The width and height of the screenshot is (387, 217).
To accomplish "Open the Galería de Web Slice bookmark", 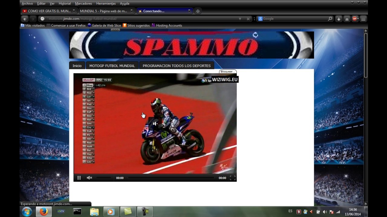I will click(x=104, y=26).
